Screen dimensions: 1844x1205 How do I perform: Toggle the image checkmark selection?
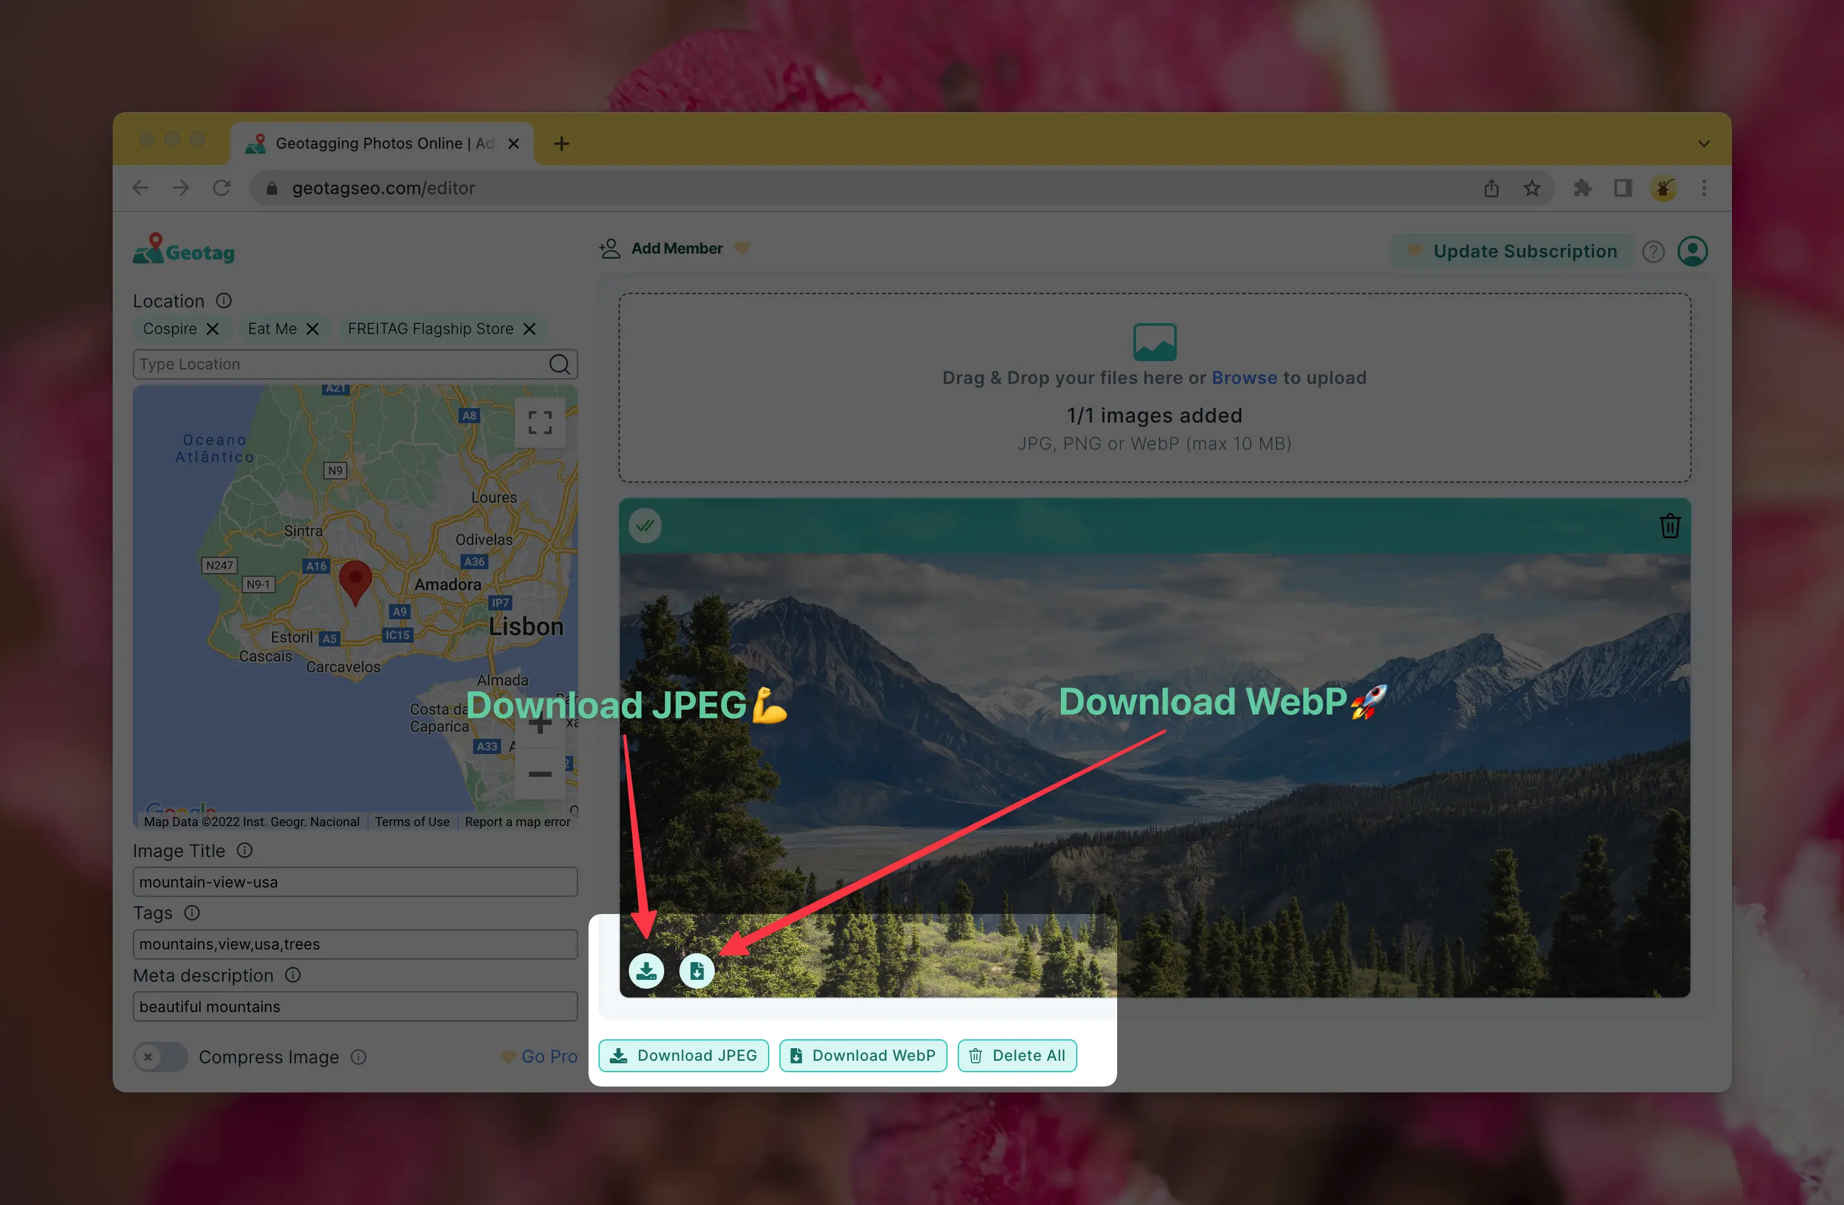tap(646, 524)
